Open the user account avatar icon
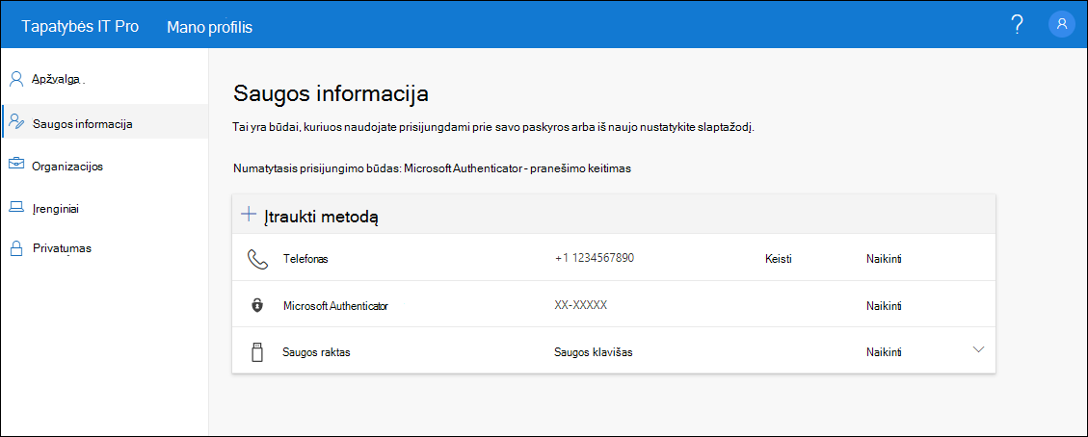This screenshot has height=437, width=1088. click(x=1061, y=24)
